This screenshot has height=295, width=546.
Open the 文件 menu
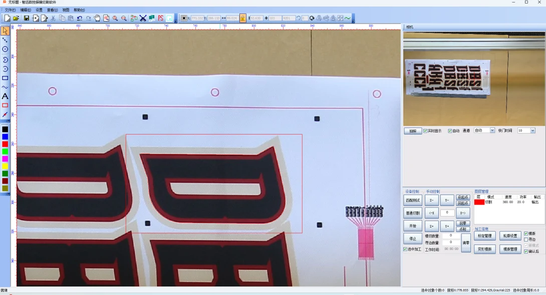pyautogui.click(x=10, y=10)
